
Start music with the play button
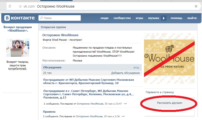click(164, 18)
